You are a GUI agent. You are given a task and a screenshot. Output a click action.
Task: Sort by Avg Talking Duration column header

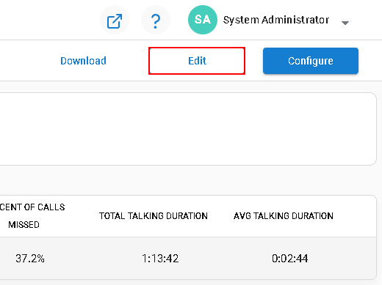coord(284,216)
